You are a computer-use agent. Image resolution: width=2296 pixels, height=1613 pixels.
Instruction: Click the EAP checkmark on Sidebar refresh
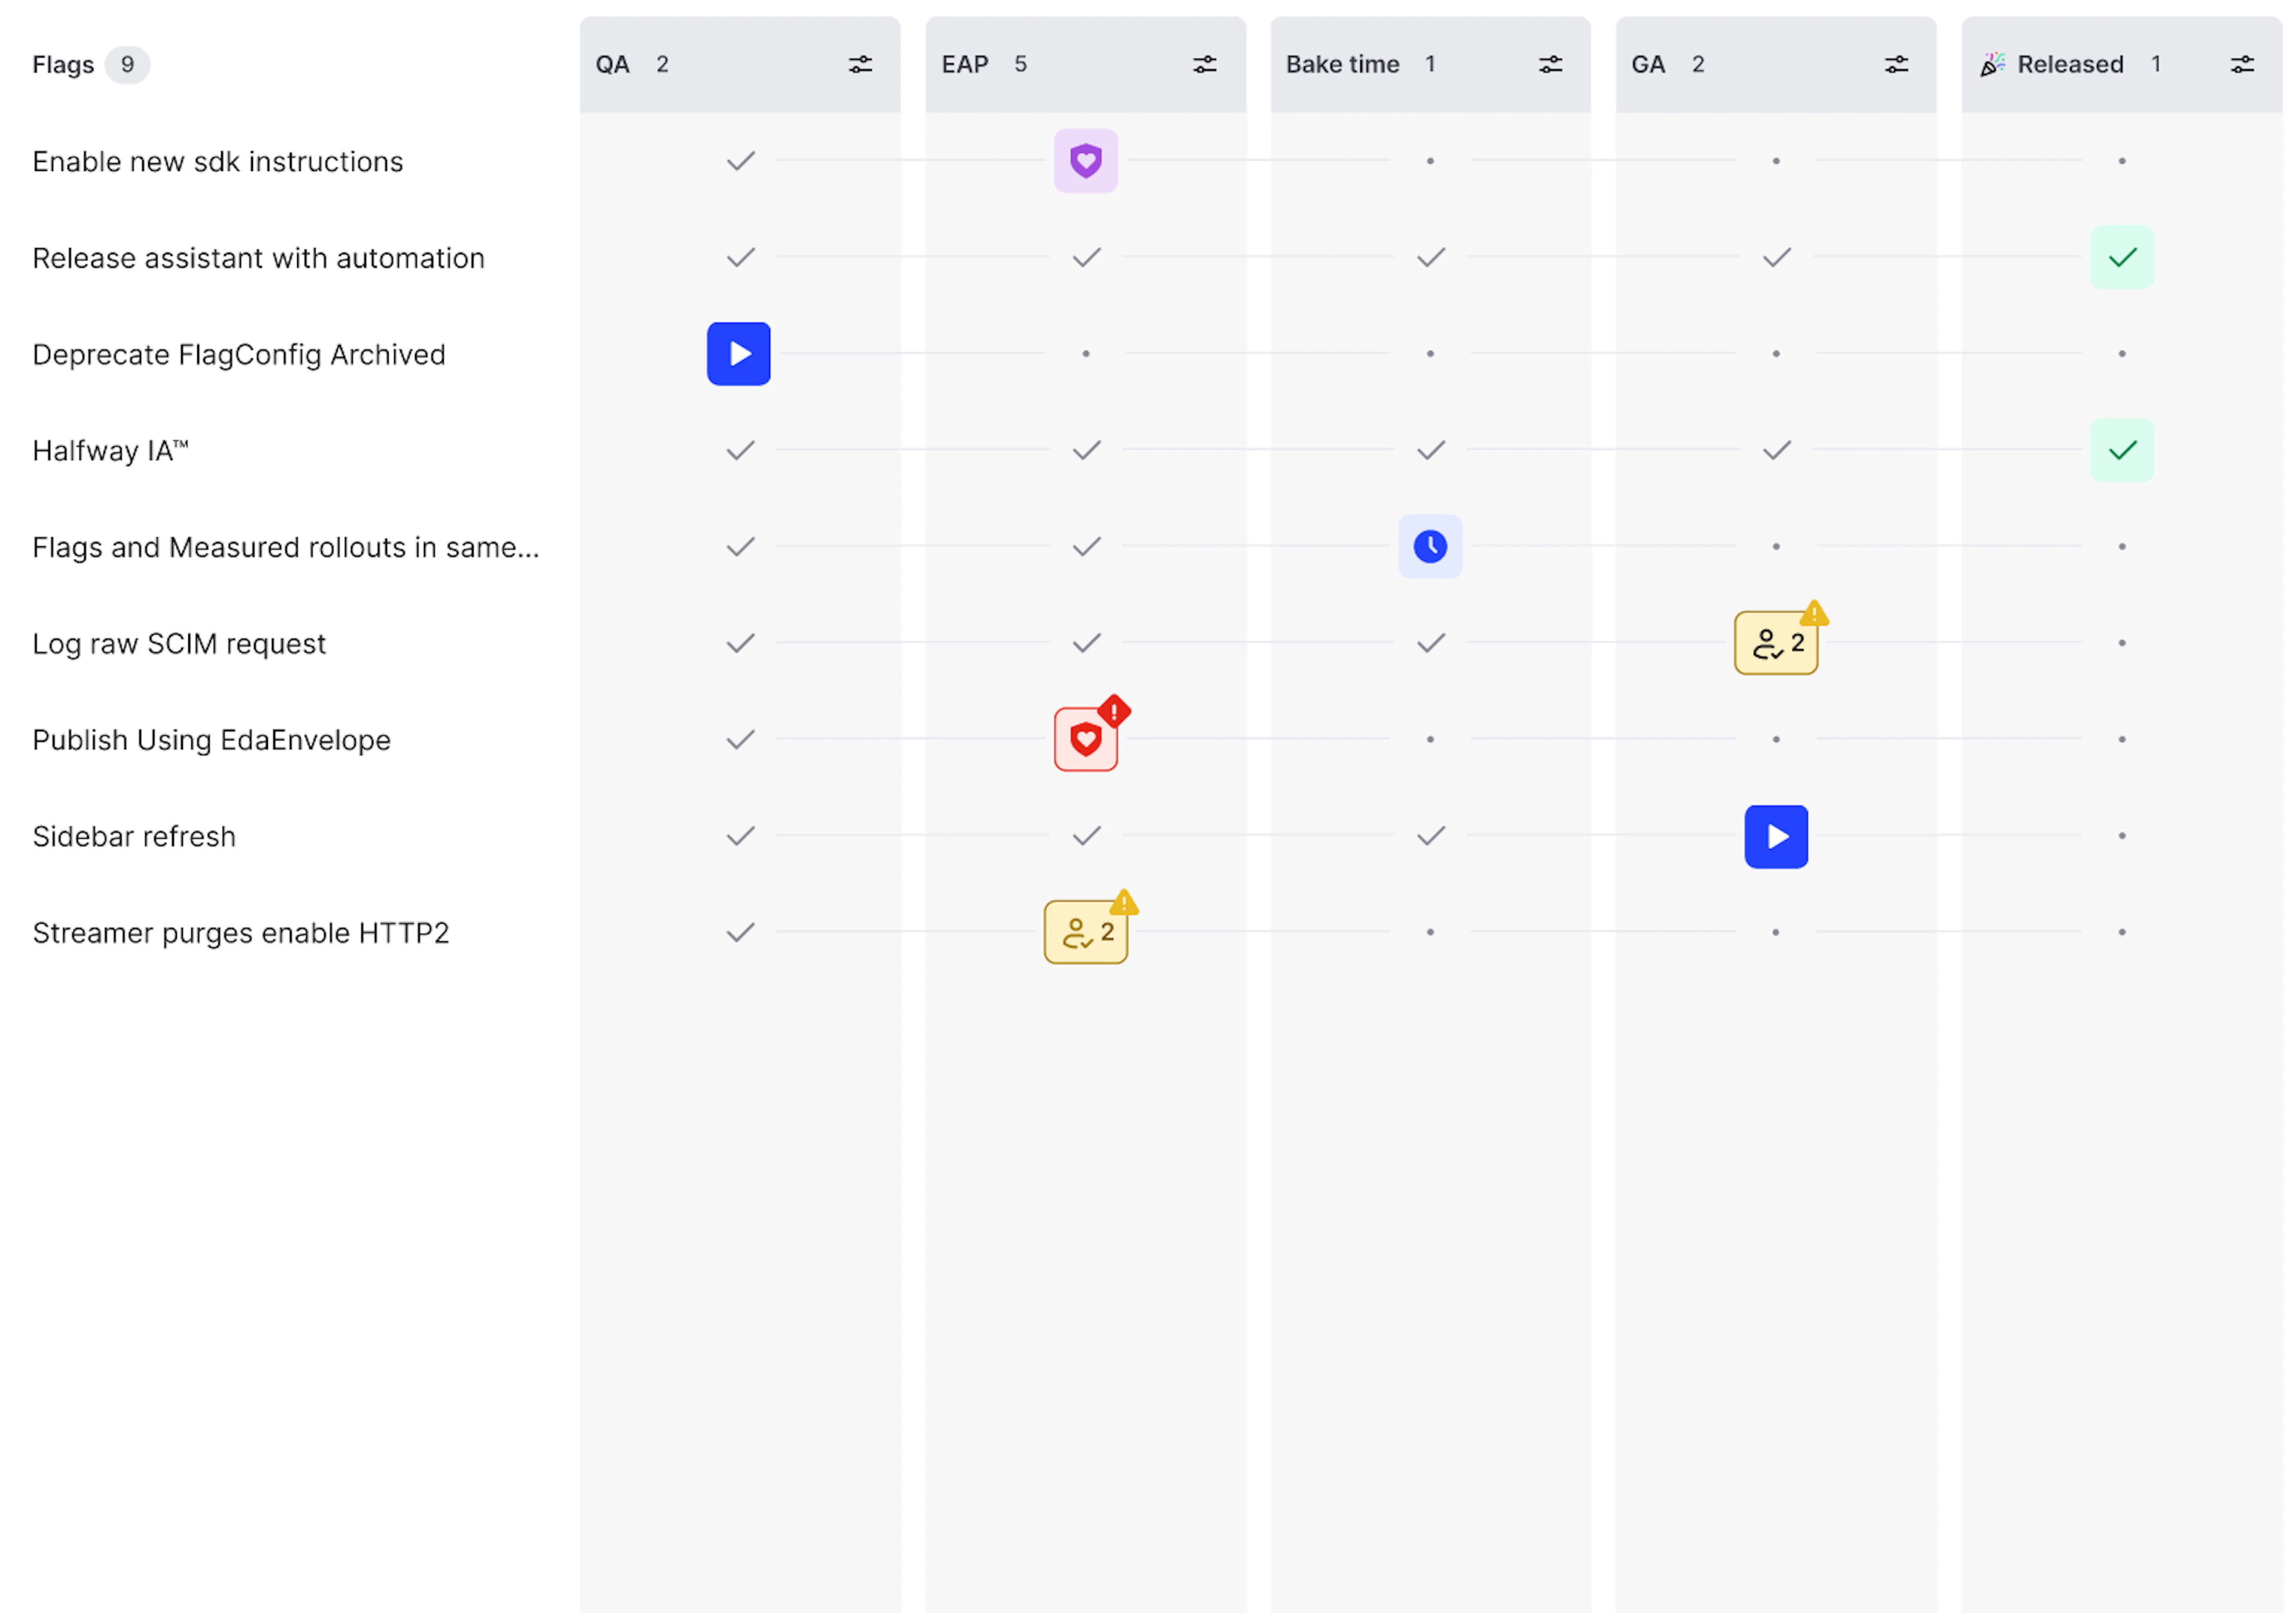click(1085, 836)
